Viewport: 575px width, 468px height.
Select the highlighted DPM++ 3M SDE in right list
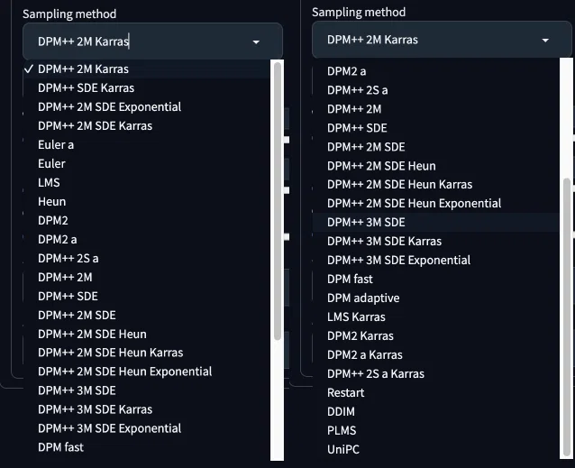tap(436, 222)
